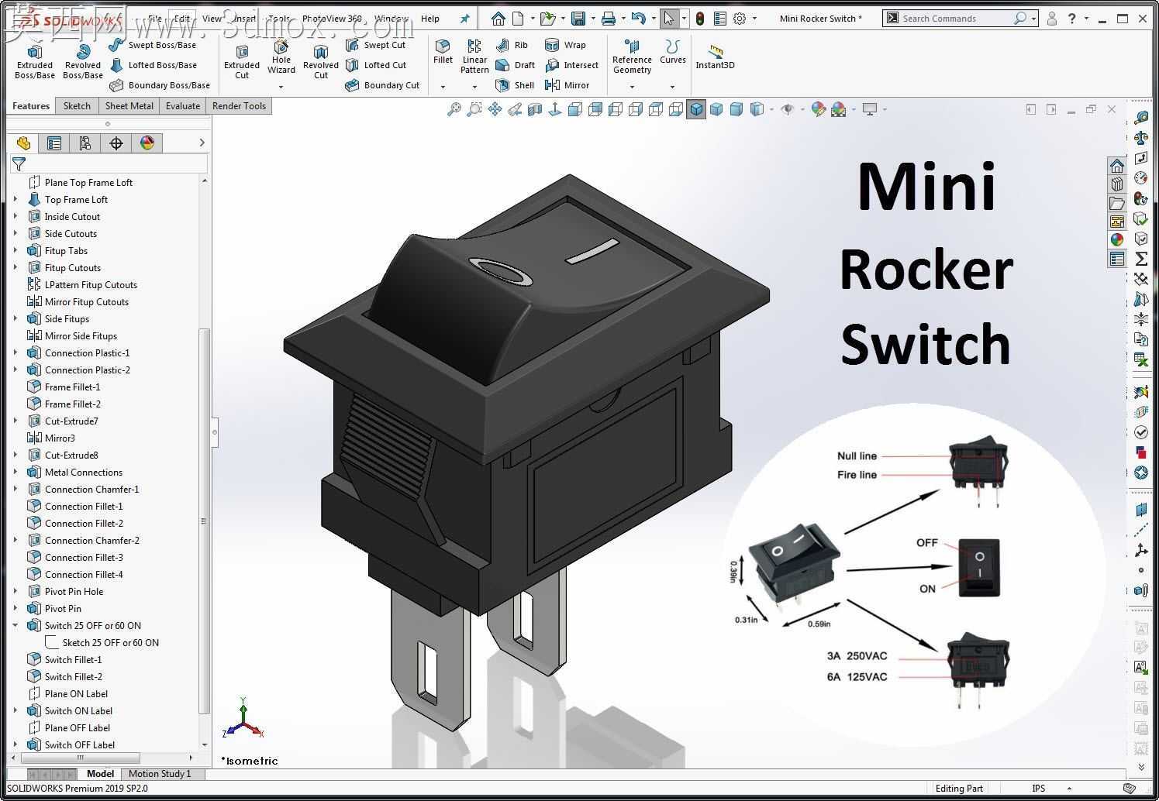Screen dimensions: 1159x801
Task: Expand the Inside Cutout feature
Action: point(16,216)
